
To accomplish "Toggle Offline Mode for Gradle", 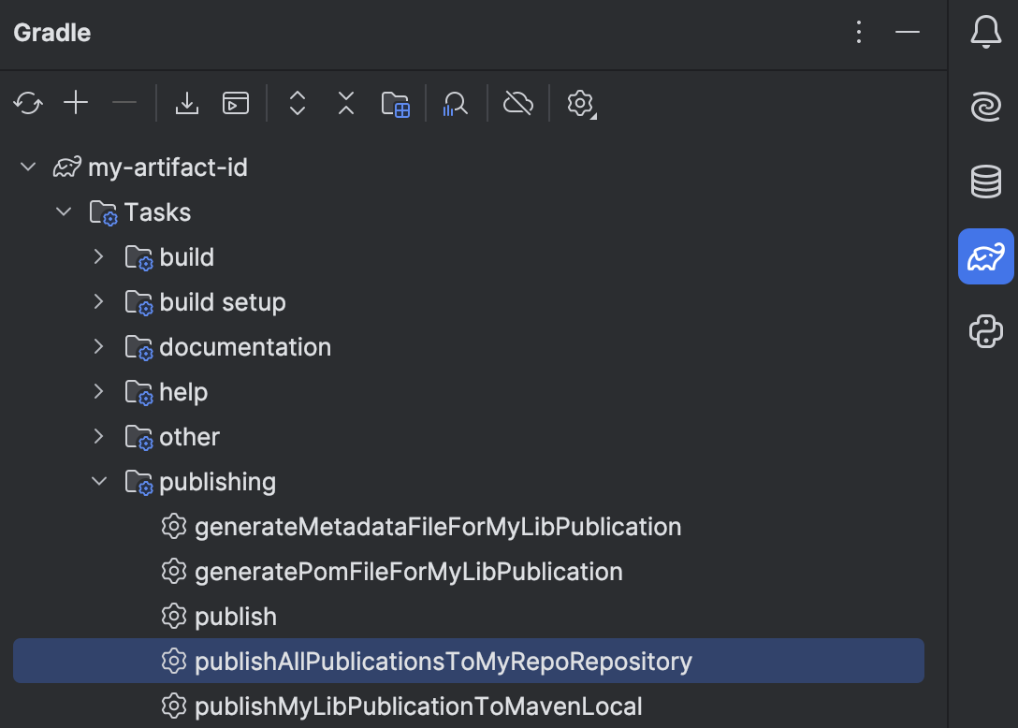I will click(x=517, y=103).
